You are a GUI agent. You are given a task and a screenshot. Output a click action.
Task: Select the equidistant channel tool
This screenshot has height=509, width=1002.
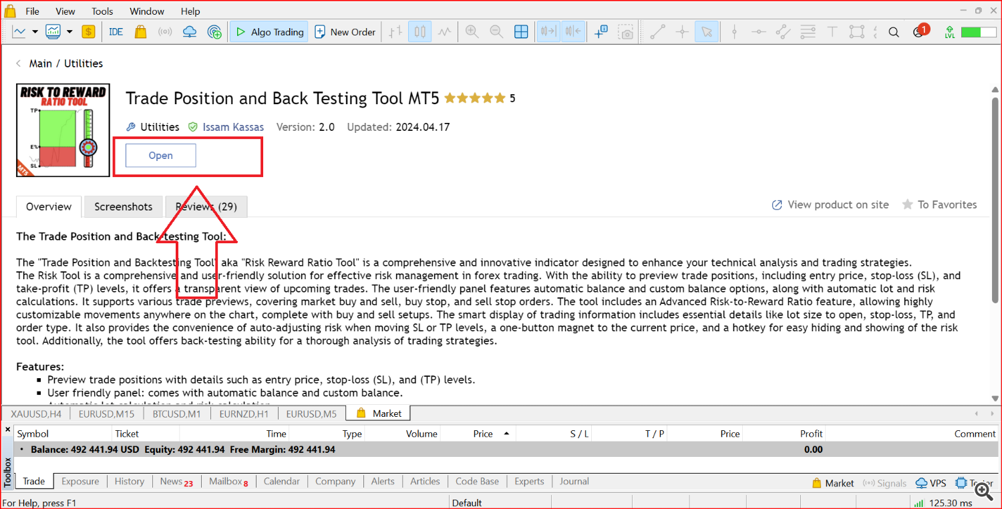point(783,31)
